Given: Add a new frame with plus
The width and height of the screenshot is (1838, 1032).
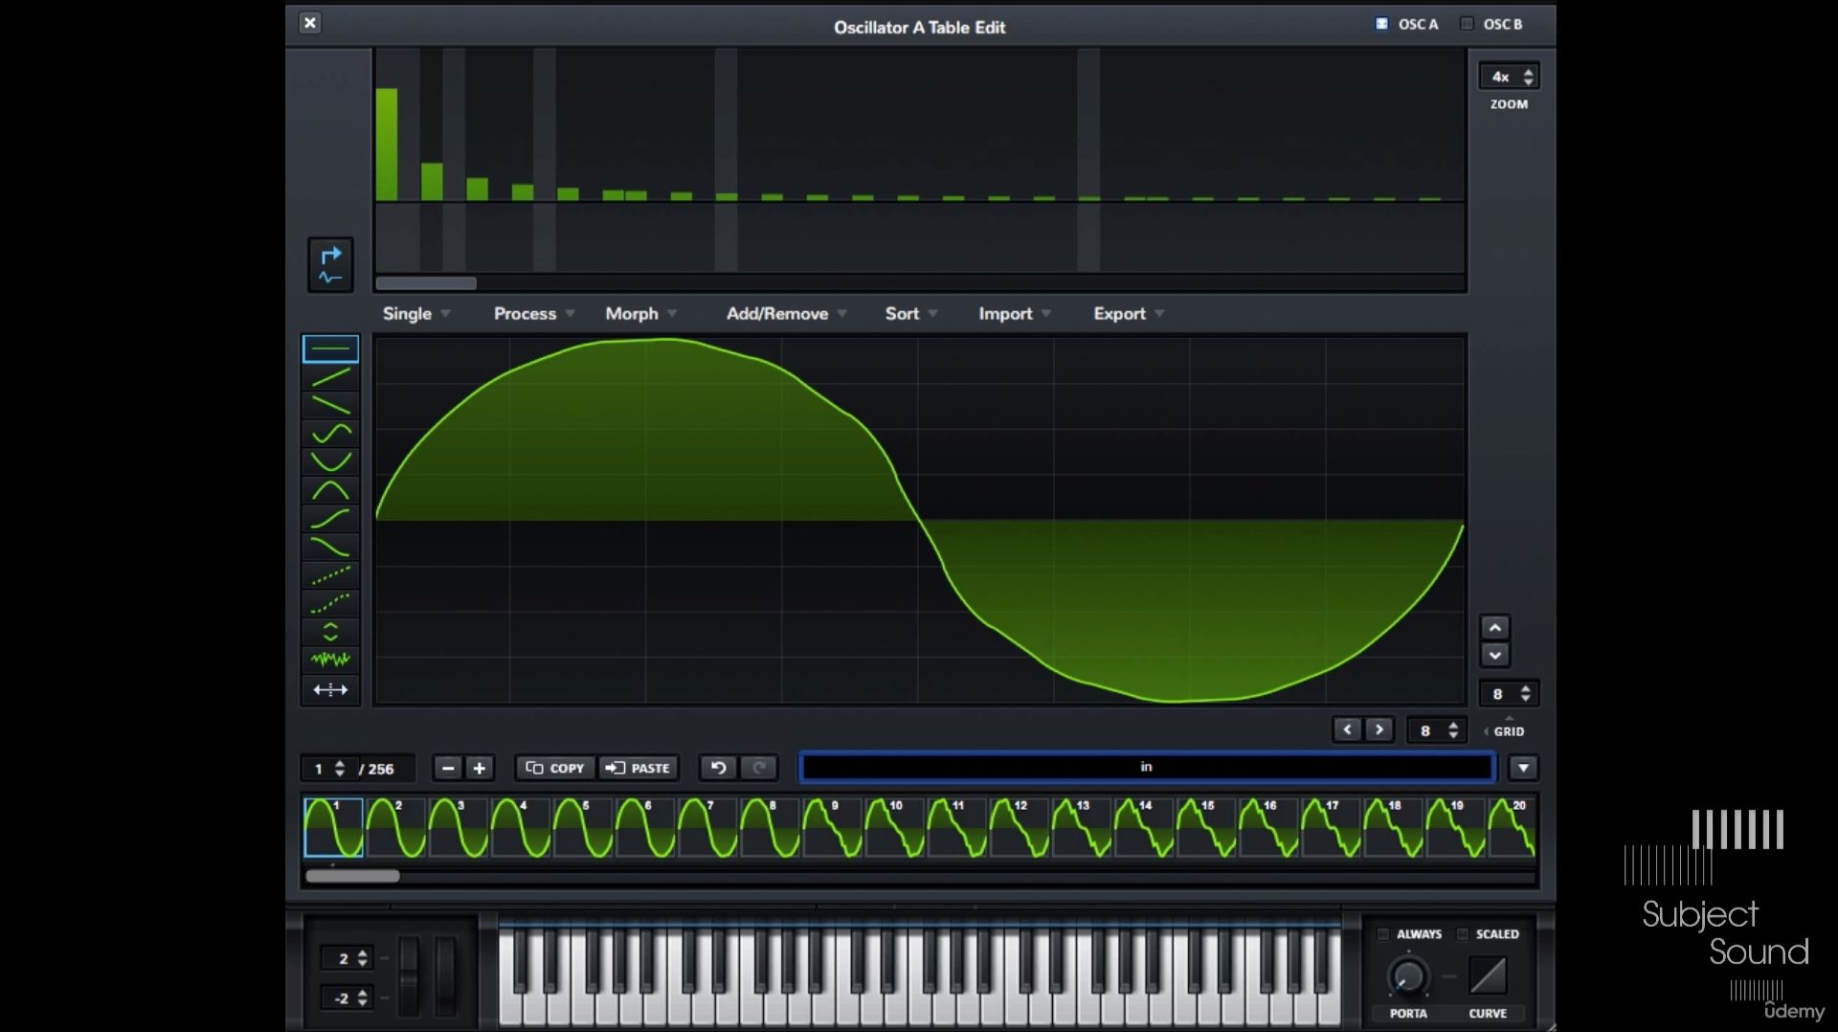Looking at the screenshot, I should coord(480,768).
